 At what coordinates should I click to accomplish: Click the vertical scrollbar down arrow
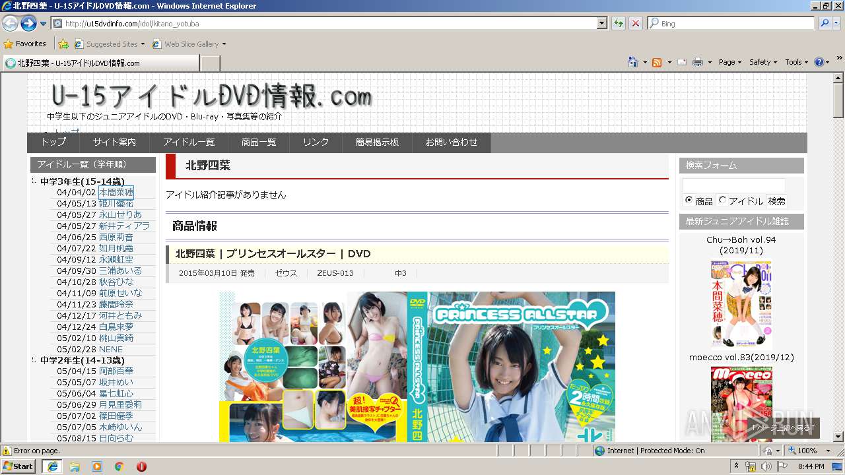pyautogui.click(x=838, y=436)
